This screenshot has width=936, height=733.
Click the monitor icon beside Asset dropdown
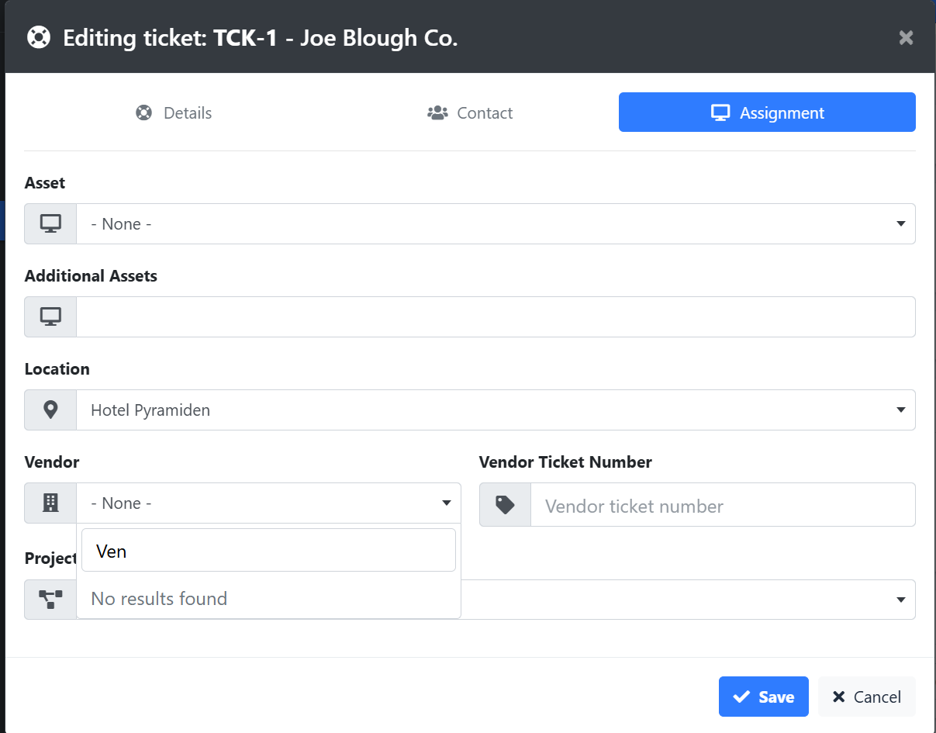[50, 224]
